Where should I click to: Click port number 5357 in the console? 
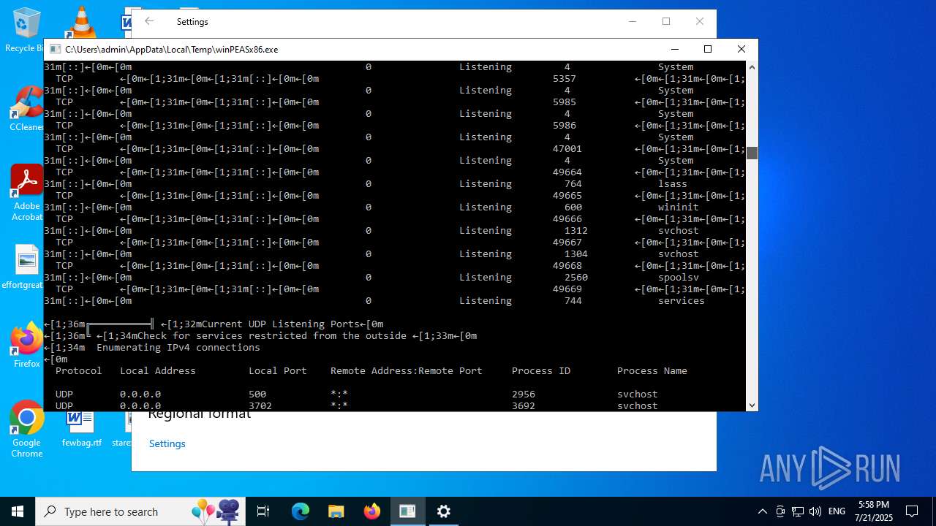[565, 78]
